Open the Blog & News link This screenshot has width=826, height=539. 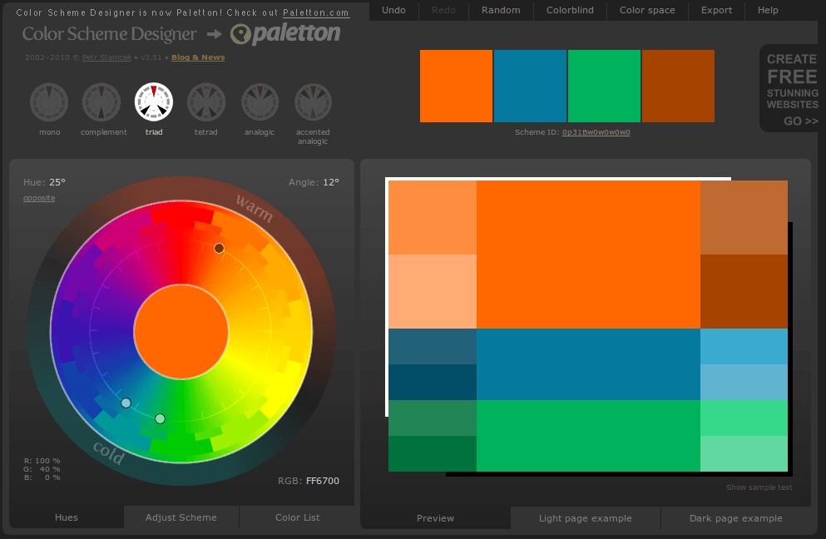coord(198,57)
